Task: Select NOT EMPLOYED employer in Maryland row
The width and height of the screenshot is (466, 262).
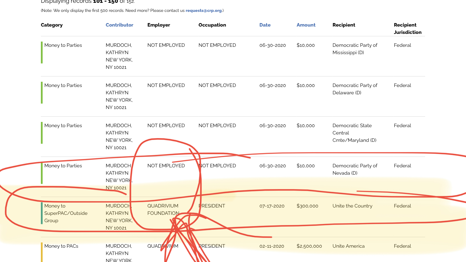Action: (166, 125)
